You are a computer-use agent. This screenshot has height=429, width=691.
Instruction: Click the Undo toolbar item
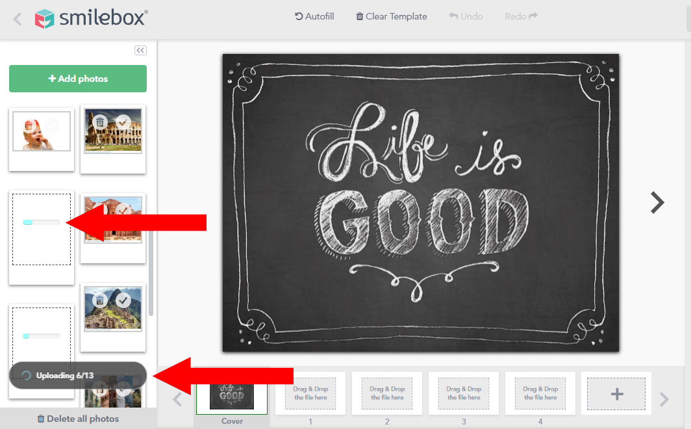pos(465,16)
